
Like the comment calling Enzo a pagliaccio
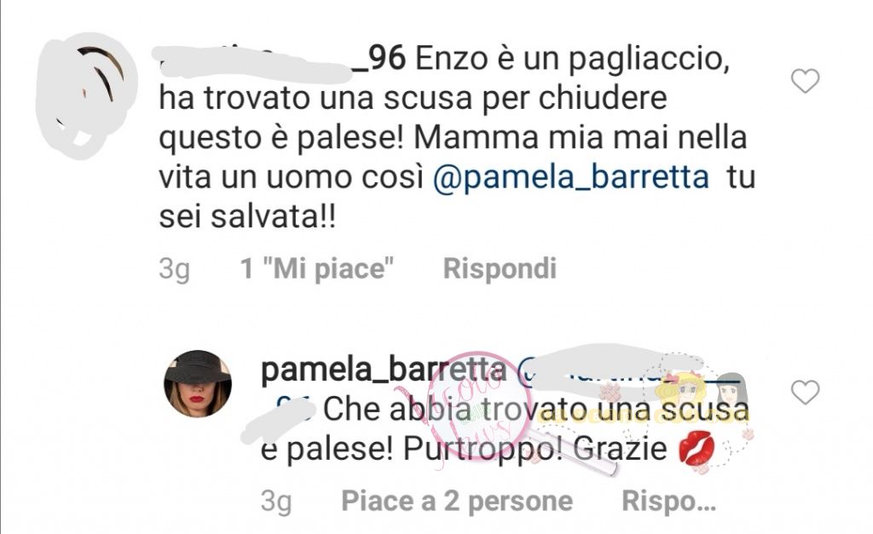pos(805,81)
